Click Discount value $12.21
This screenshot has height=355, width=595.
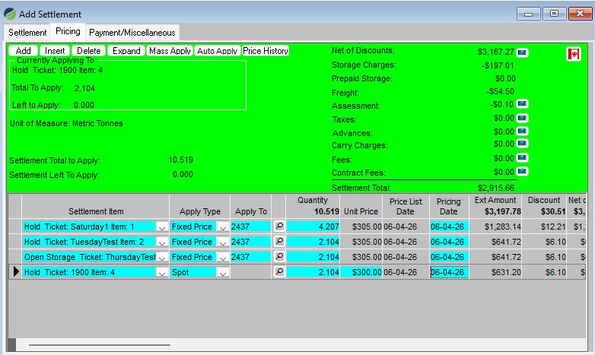pyautogui.click(x=555, y=227)
